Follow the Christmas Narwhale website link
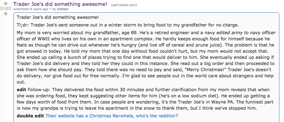The height and width of the screenshot is (122, 284). click(111, 116)
